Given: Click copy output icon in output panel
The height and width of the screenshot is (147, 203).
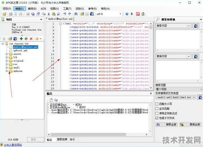Looking at the screenshot, I should point(56,100).
